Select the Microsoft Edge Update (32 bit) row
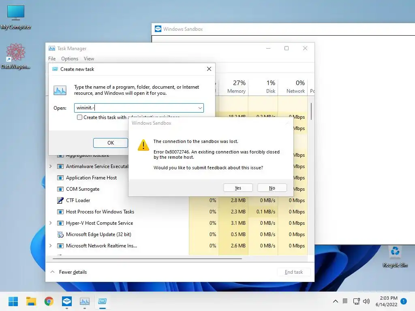 click(178, 234)
